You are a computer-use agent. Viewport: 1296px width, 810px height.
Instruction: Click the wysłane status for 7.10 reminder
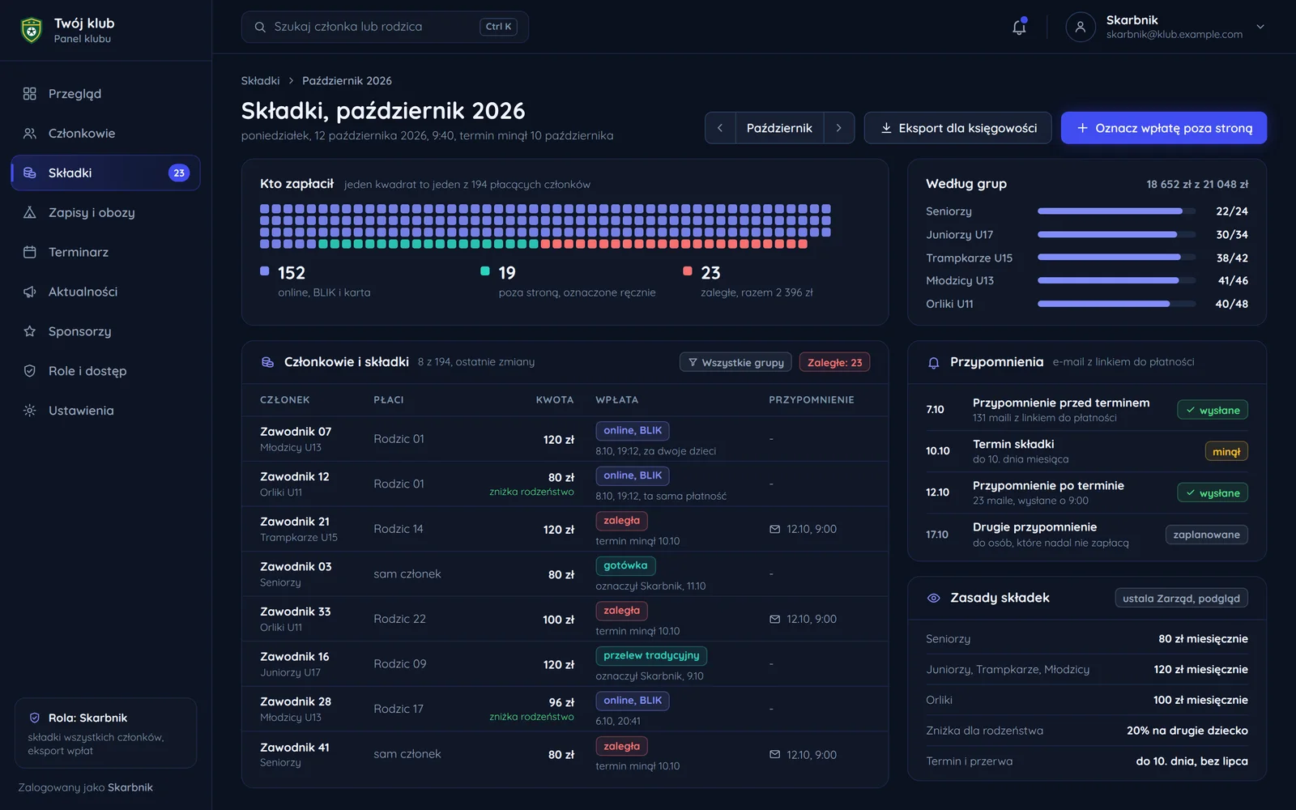point(1213,411)
